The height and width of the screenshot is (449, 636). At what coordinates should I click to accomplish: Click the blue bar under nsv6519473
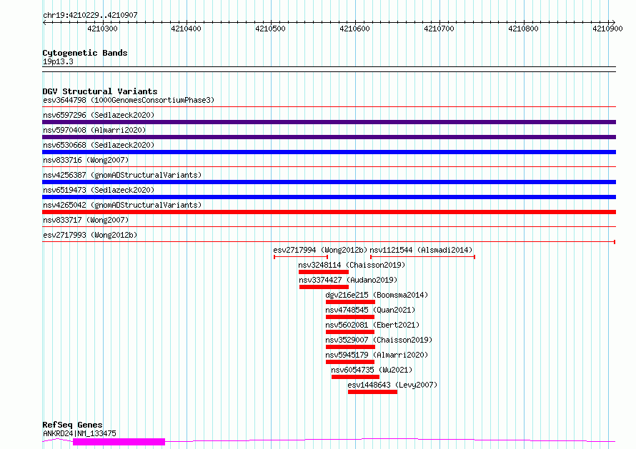coord(329,197)
